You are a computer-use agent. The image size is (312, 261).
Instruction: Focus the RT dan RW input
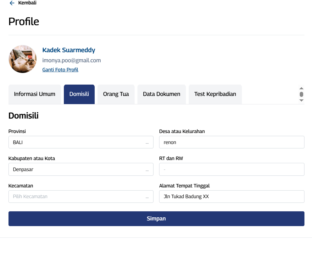[x=232, y=169]
